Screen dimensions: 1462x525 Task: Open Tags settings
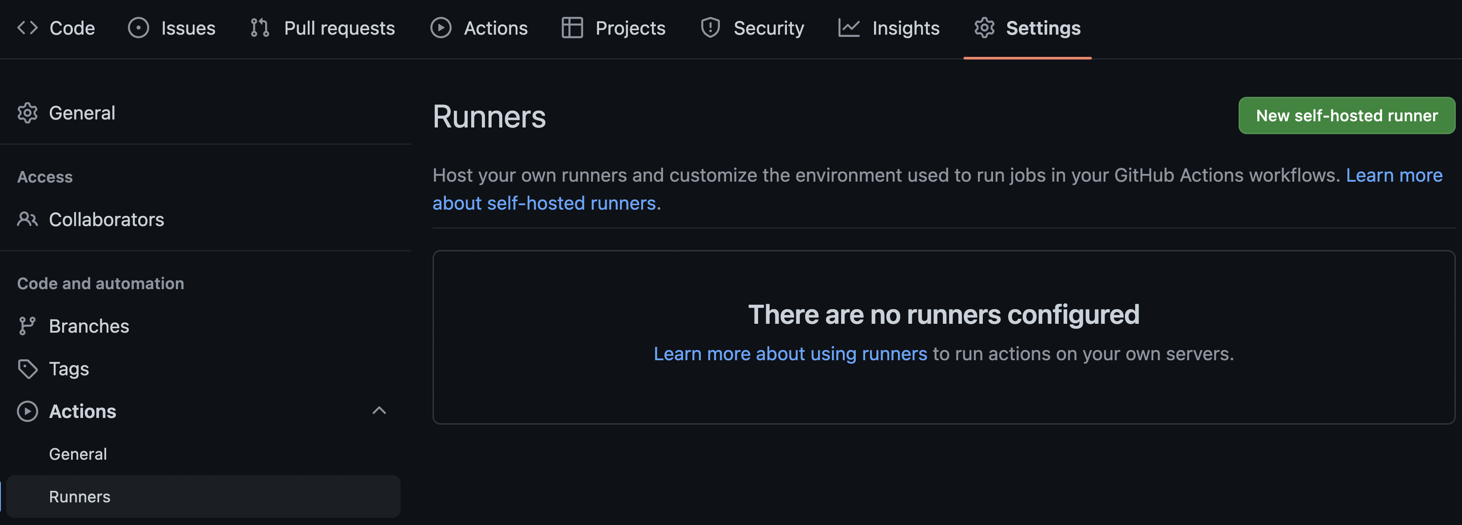[203, 369]
